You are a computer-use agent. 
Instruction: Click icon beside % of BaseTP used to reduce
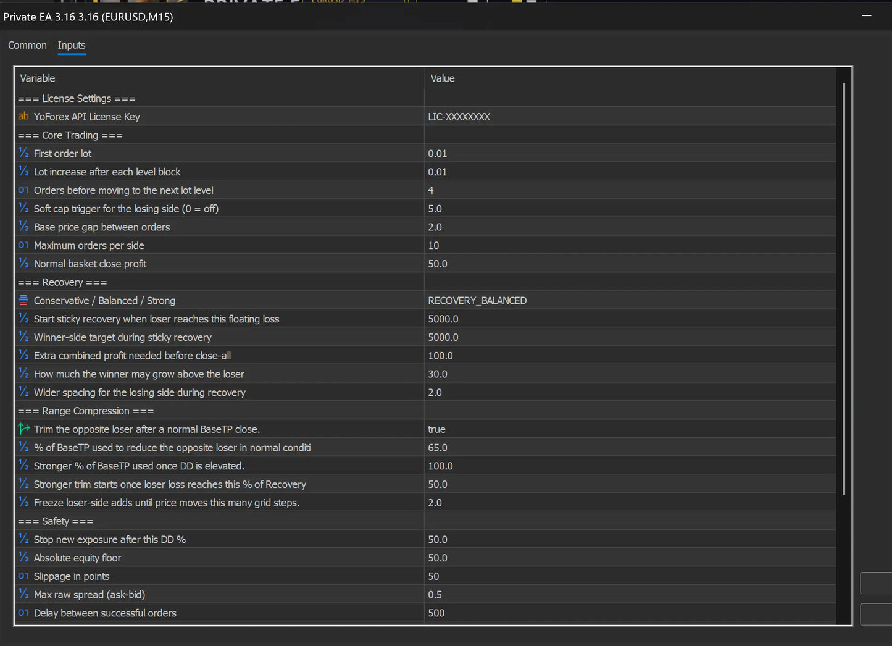point(23,447)
